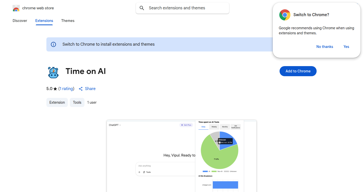Dismiss the popup with No thanks
The image size is (363, 192).
point(325,47)
